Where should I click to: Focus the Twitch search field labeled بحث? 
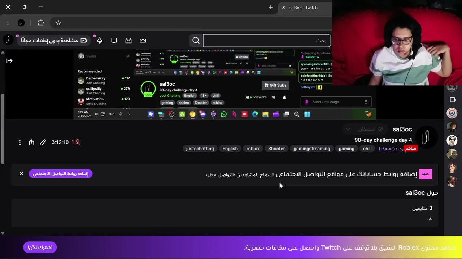267,41
